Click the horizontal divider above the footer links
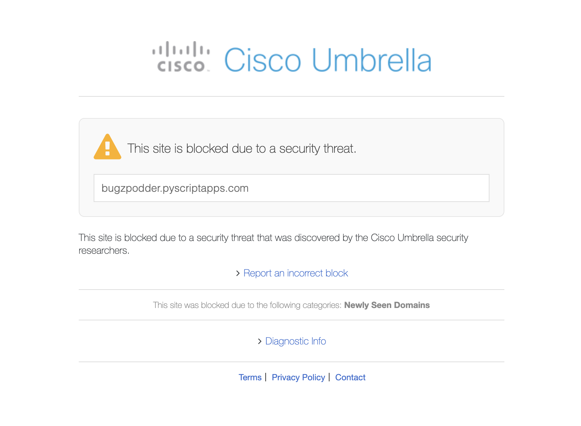 tap(291, 362)
